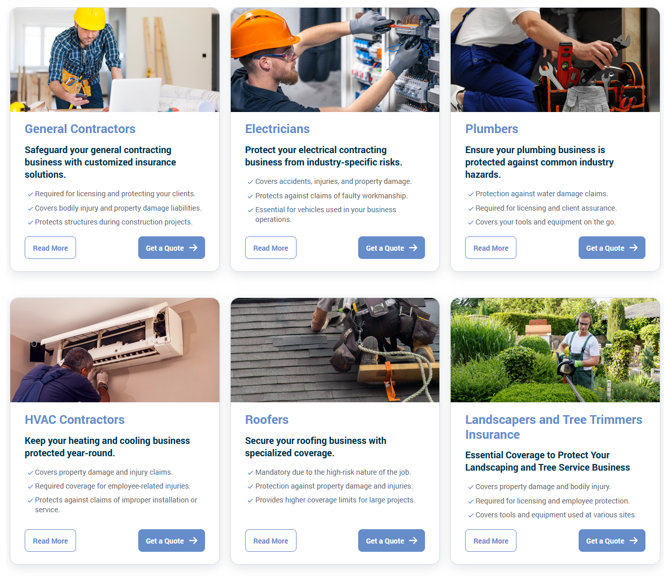Click the checkmark beside 'Protection against water damage claims'
The width and height of the screenshot is (666, 578).
[471, 194]
